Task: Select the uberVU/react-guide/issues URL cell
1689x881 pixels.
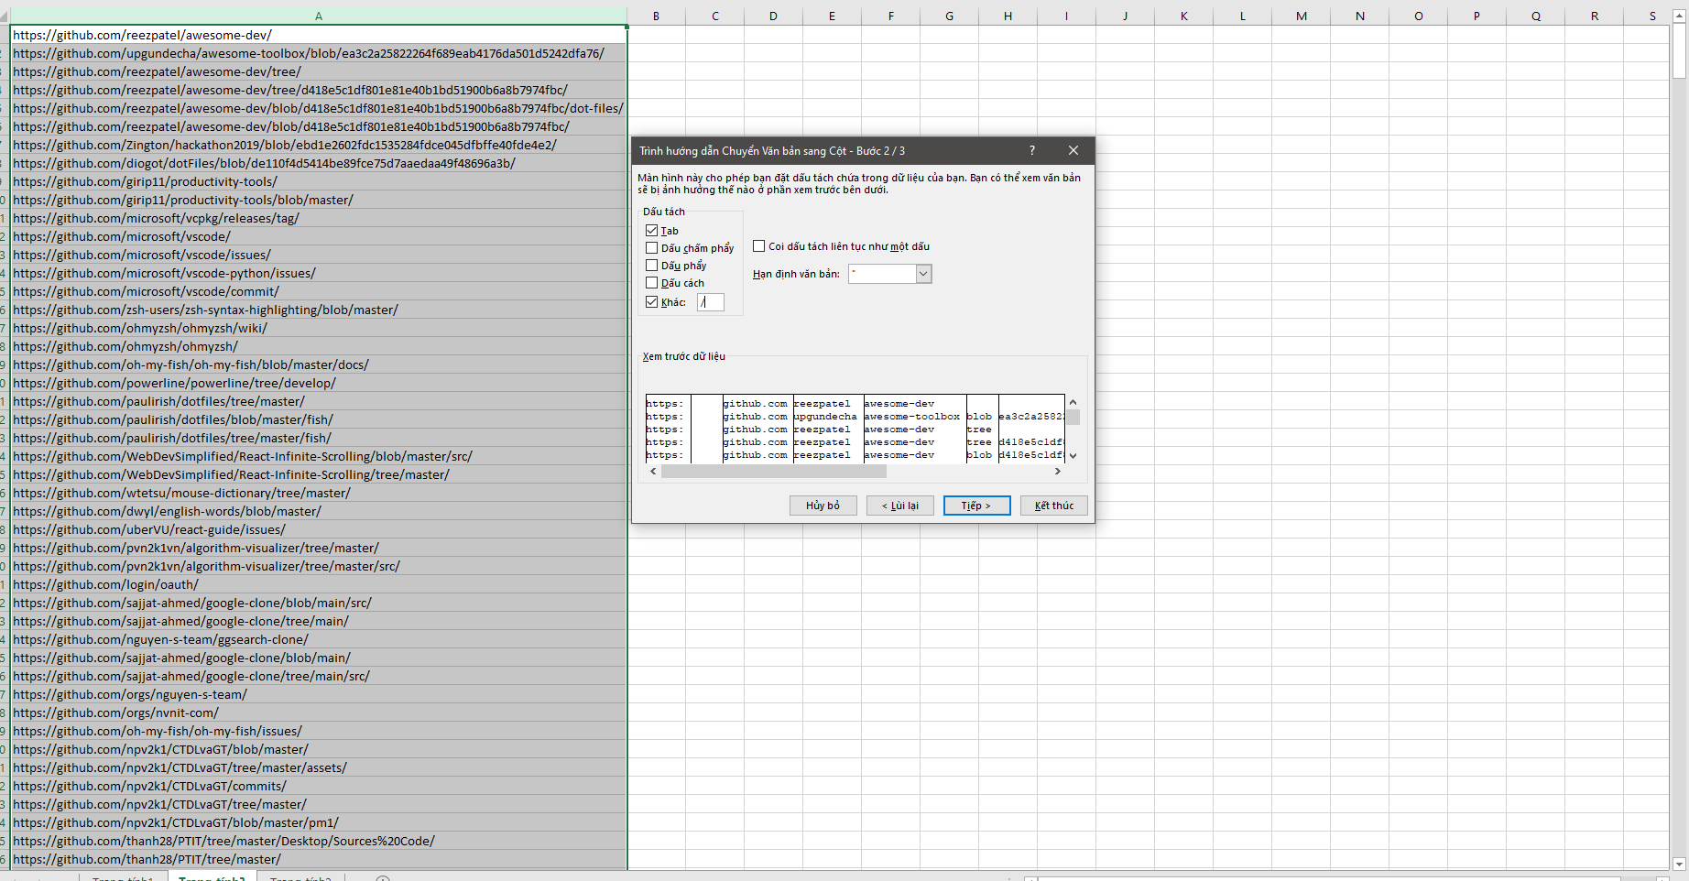Action: coord(319,529)
